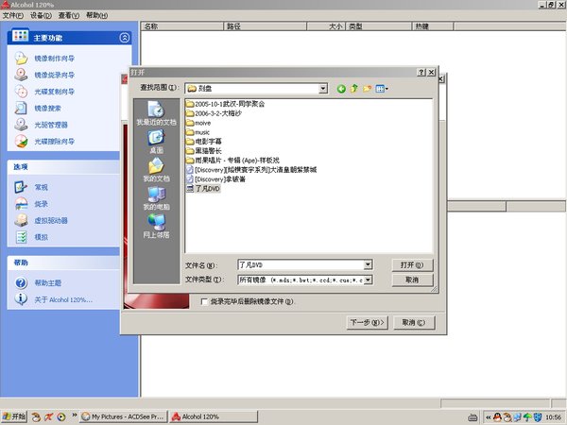
Task: Click the taskbar clock showing 10:56
Action: pos(553,417)
